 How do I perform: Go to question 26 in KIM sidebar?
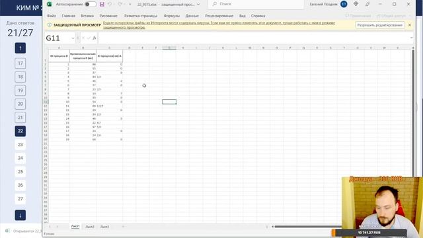20,185
